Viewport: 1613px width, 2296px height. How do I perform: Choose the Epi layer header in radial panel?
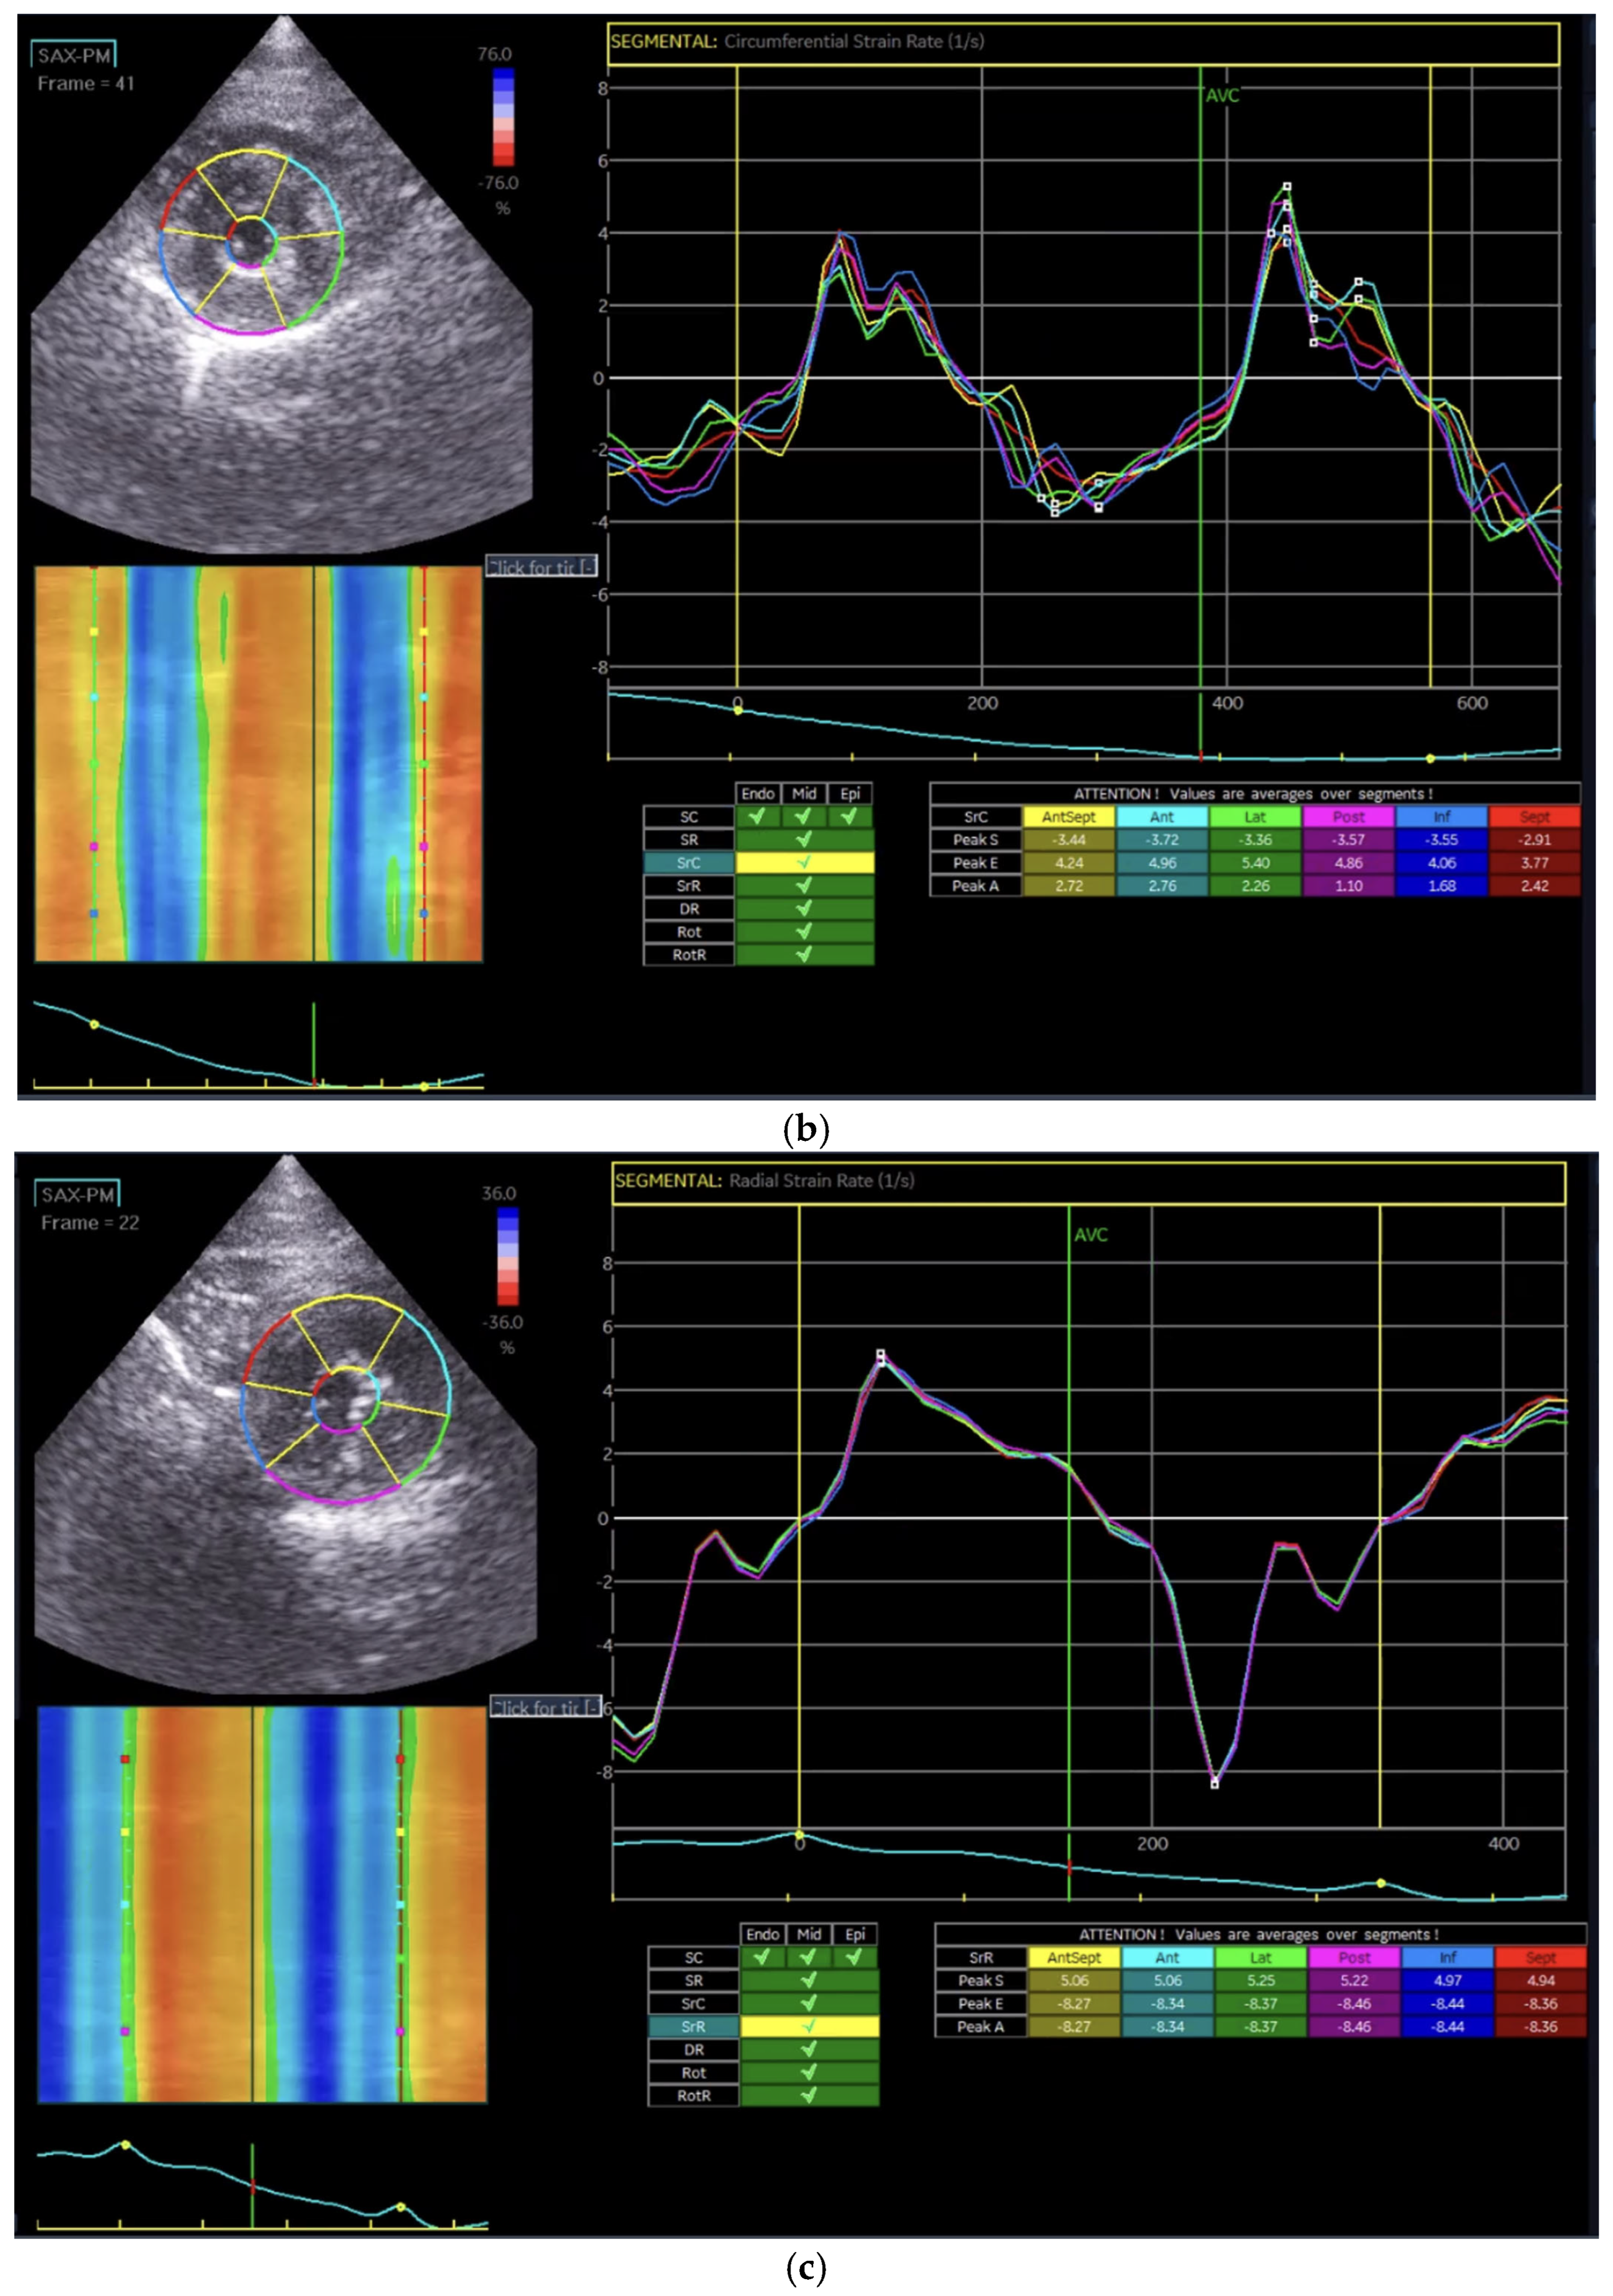855,1934
